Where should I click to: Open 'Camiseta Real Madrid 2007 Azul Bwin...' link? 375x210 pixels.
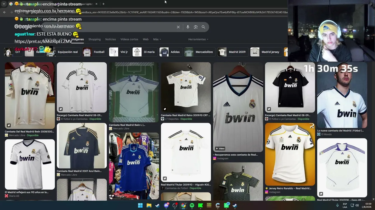click(79, 171)
